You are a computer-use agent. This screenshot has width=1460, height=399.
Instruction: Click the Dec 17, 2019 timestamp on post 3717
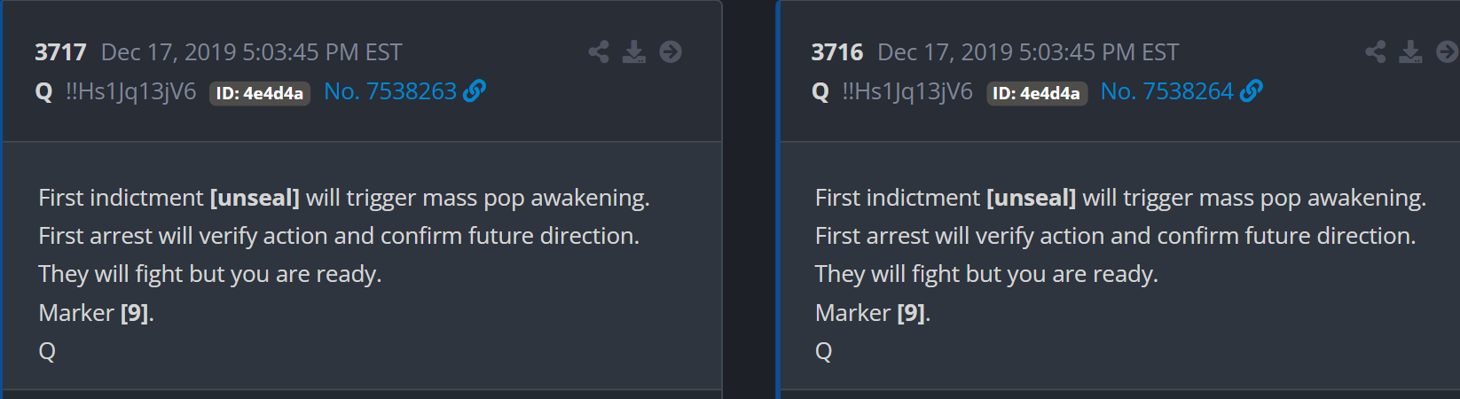pos(251,52)
